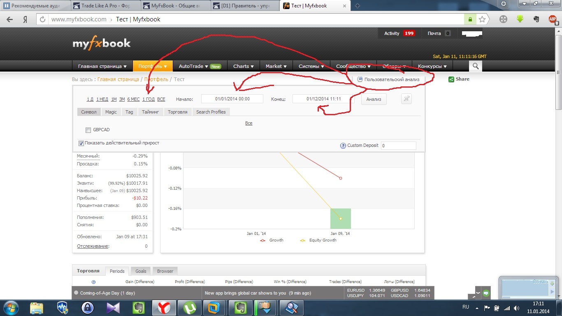Select the 1 ГОД period link
Image resolution: width=562 pixels, height=316 pixels.
149,100
